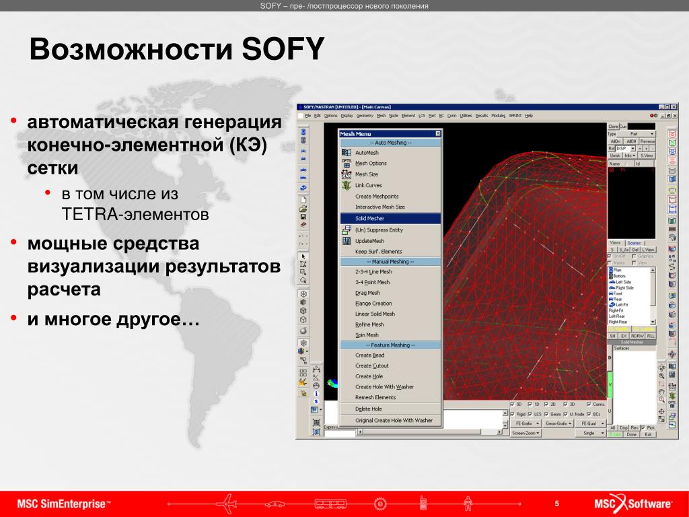
Task: Toggle the 3D elements checkbox
Action: point(565,404)
